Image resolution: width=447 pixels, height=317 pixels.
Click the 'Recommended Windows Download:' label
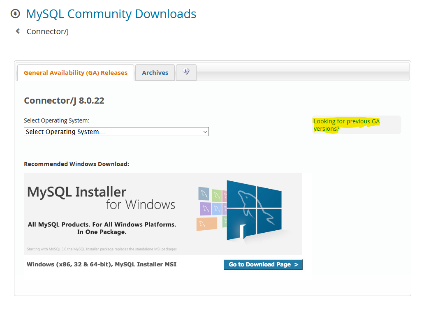click(76, 164)
